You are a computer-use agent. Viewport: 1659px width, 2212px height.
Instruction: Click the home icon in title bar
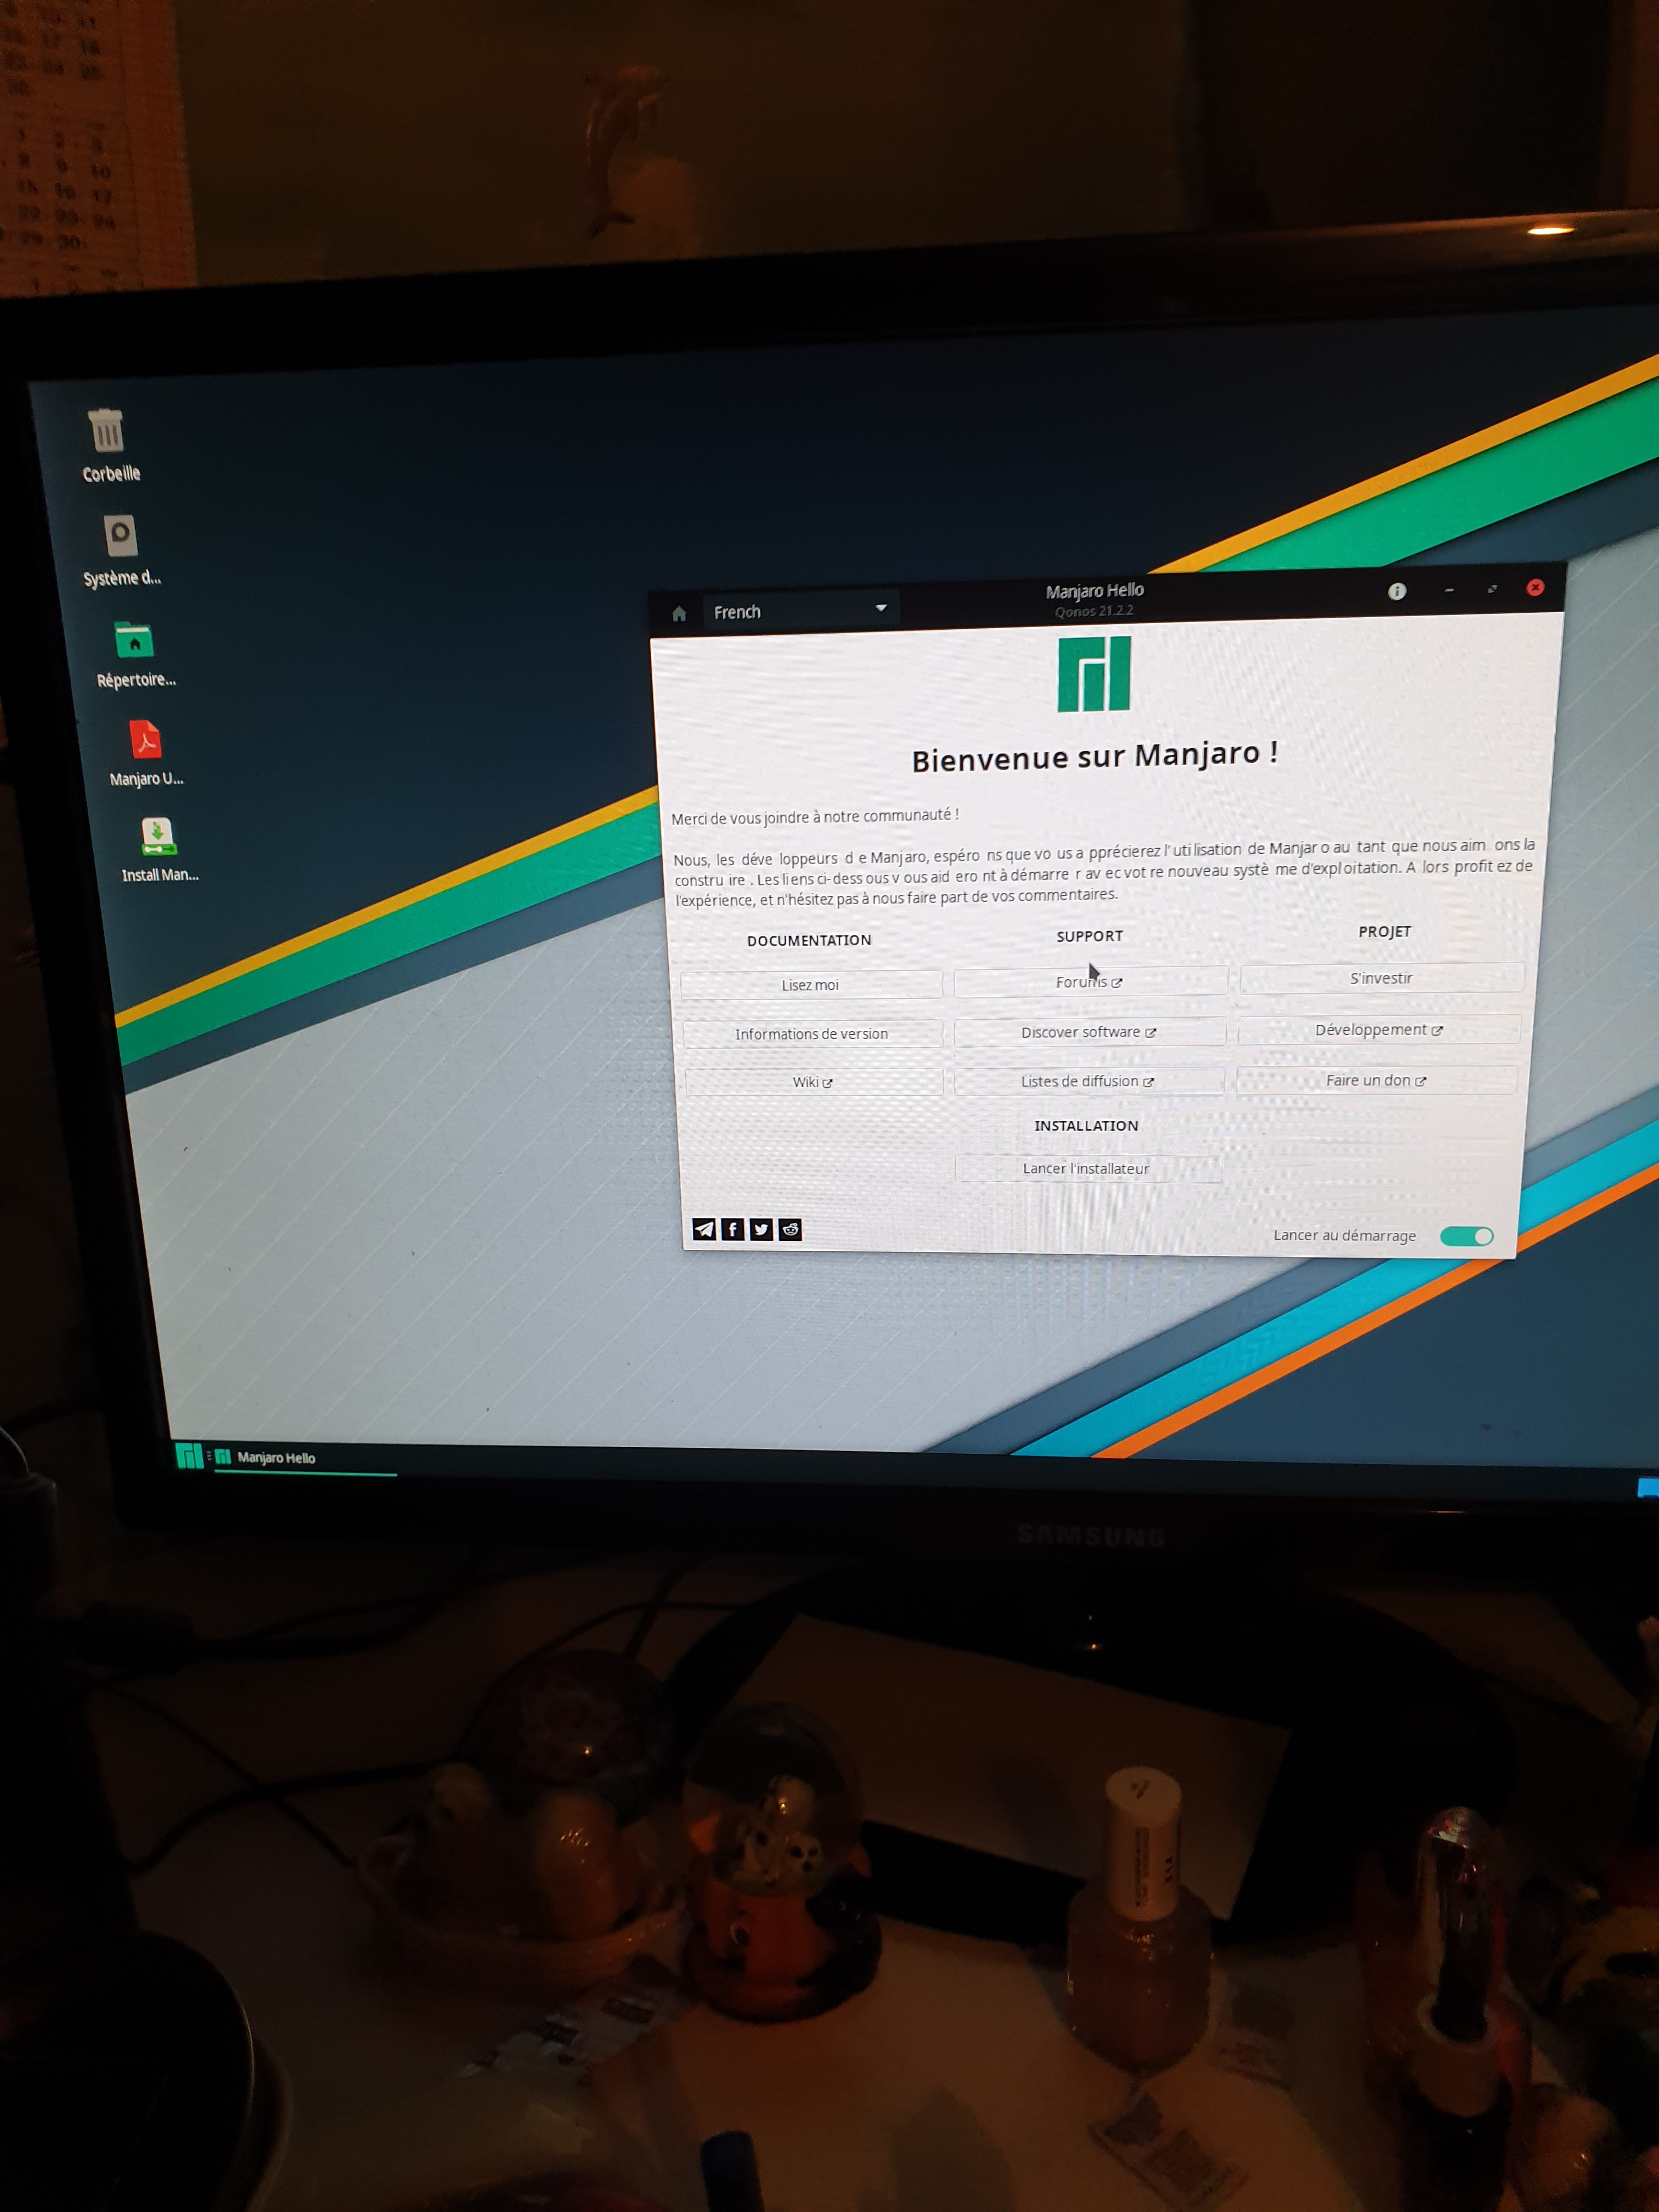pos(679,614)
